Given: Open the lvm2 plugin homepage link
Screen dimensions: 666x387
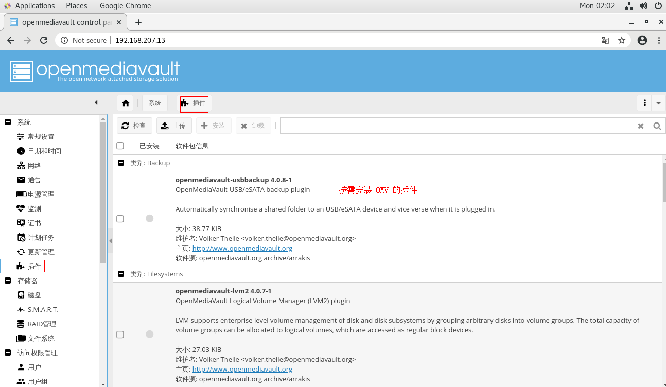Looking at the screenshot, I should tap(242, 369).
